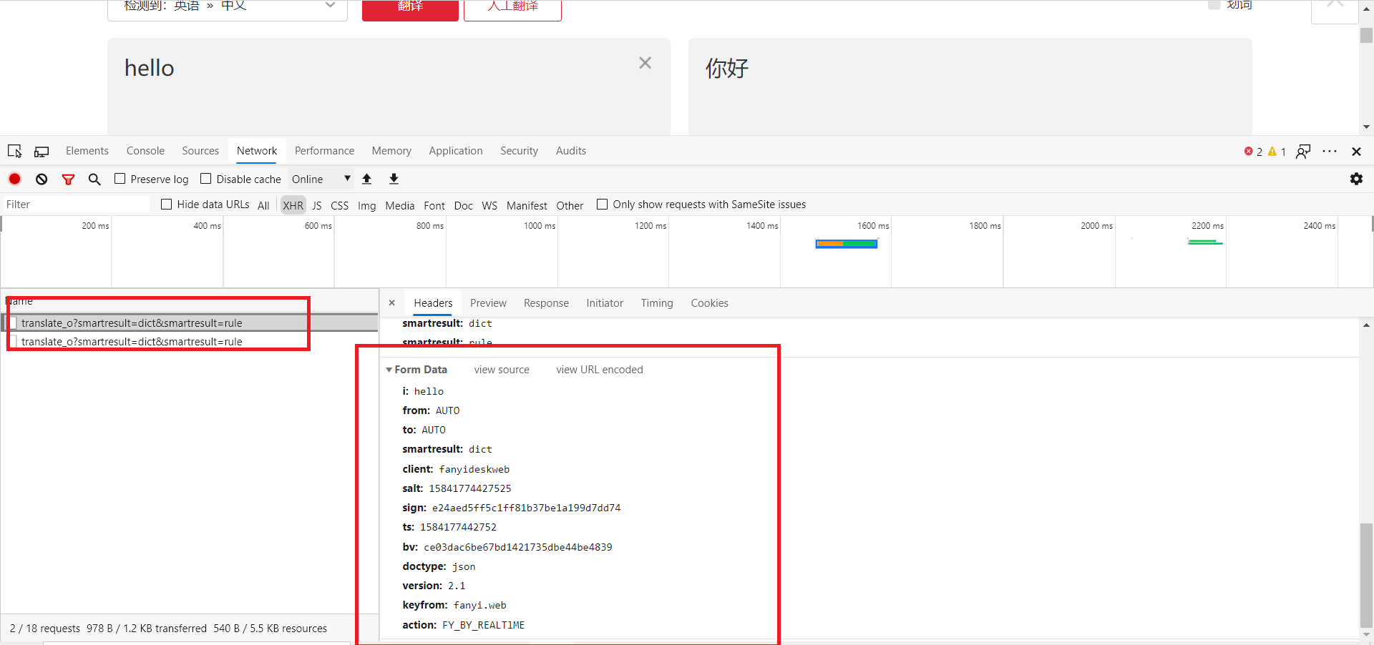Filter requests by Doc

pos(463,205)
